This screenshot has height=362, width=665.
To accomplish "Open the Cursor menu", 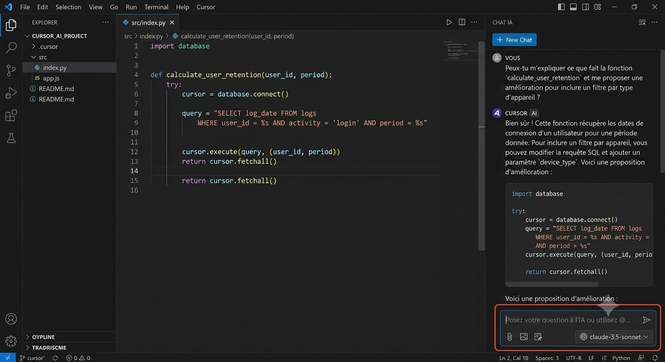I will 206,7.
